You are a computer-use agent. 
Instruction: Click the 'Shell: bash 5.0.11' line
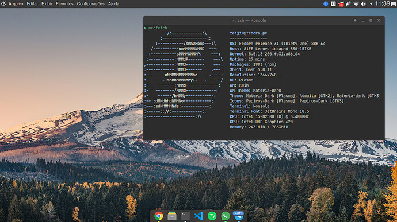coord(251,70)
